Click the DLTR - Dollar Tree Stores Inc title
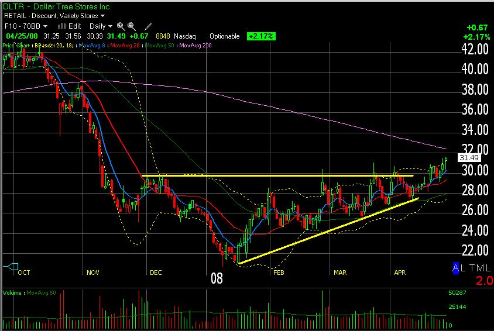 56,6
